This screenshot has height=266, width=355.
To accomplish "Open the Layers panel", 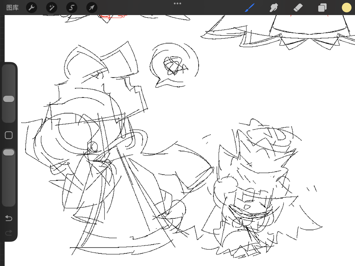I will click(322, 8).
